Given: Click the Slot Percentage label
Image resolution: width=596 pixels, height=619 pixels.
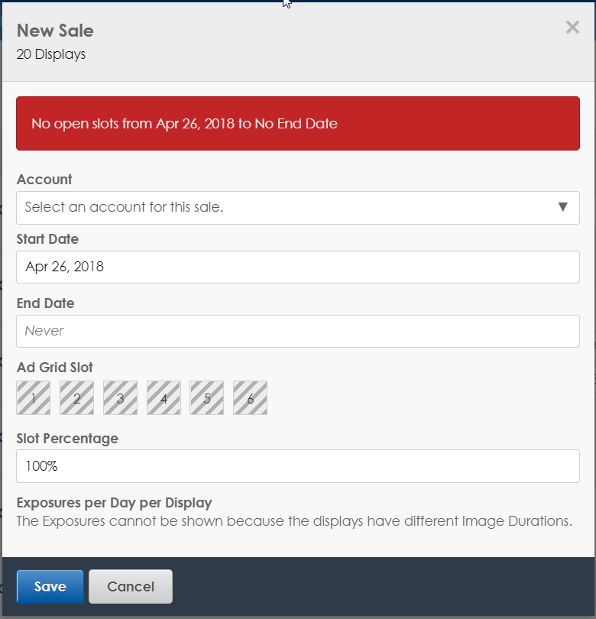Looking at the screenshot, I should (x=67, y=439).
